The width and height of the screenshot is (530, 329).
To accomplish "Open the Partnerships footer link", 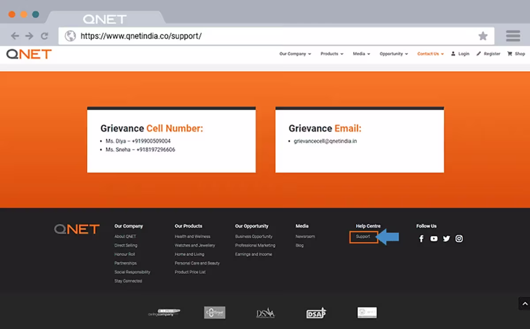I will [x=125, y=263].
